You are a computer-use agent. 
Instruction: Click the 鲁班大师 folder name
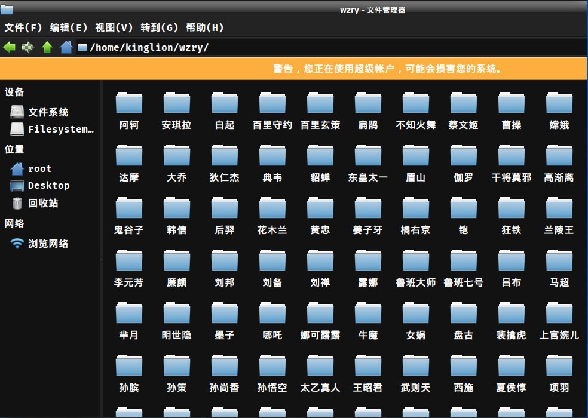click(x=416, y=282)
